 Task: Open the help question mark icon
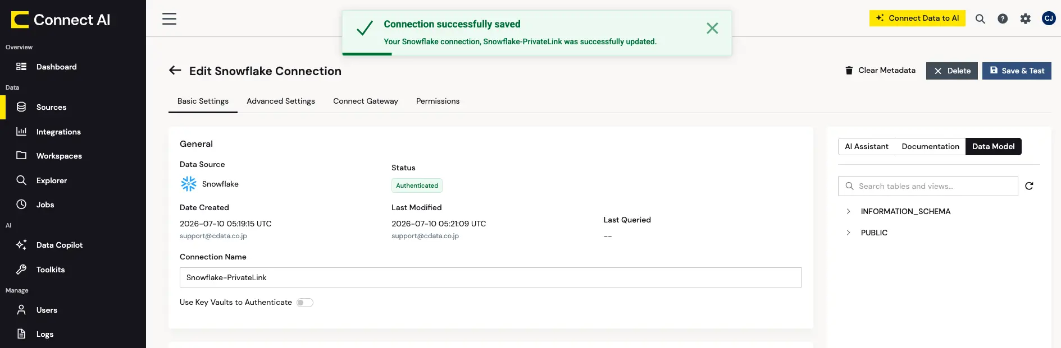pos(1003,18)
